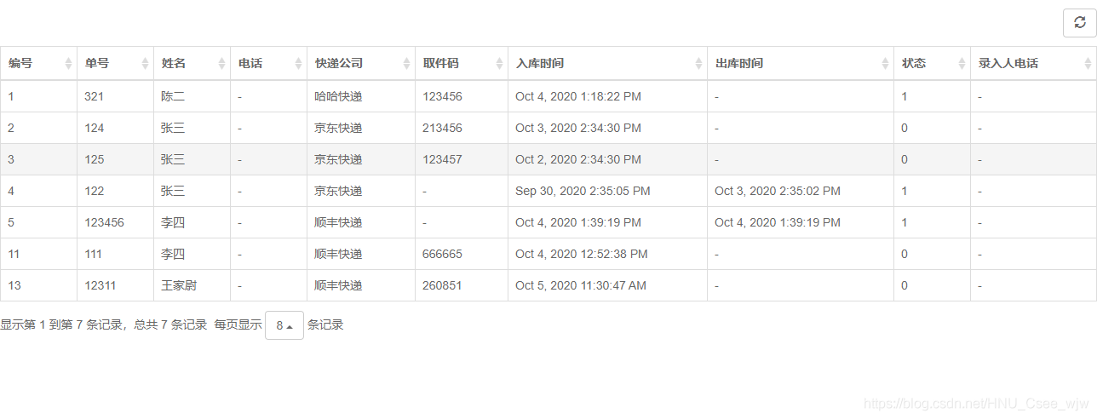Click the 哈哈快递 company cell
This screenshot has height=419, width=1097.
tap(338, 97)
